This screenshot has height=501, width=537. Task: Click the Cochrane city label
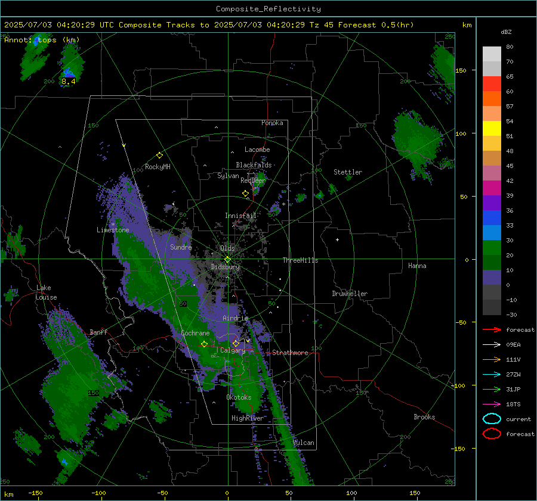click(195, 333)
